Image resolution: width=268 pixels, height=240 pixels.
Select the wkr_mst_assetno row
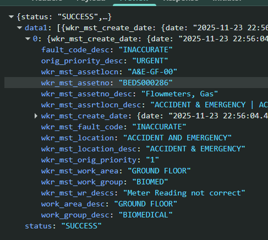point(136,83)
